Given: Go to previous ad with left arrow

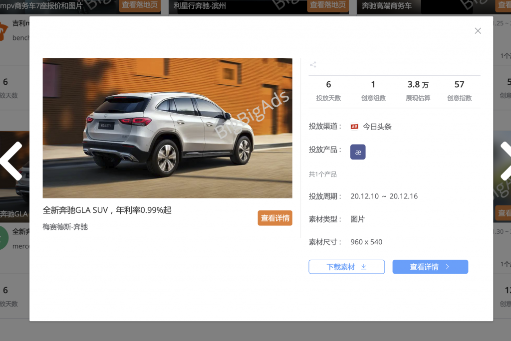Looking at the screenshot, I should (11, 161).
